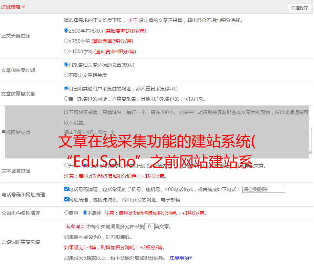
Task: Click the red 基础费率2积分/篇 note
Action: (112, 41)
